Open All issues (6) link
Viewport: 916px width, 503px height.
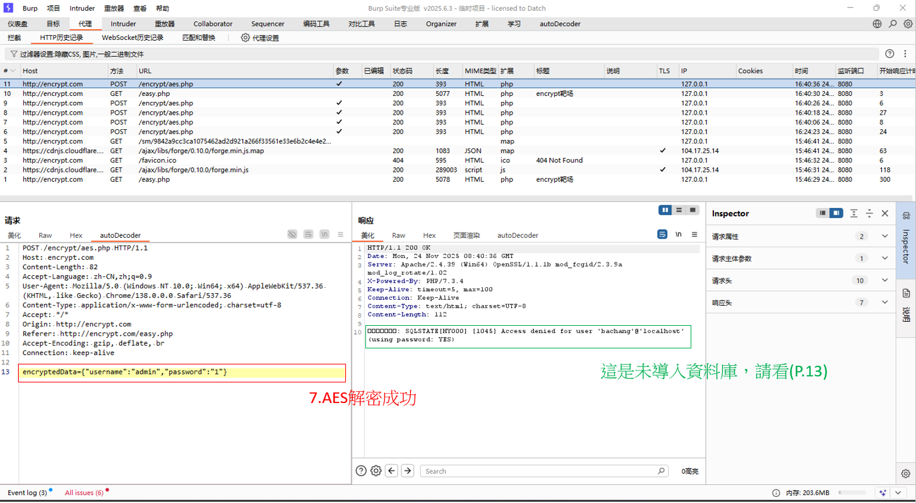[x=84, y=493]
